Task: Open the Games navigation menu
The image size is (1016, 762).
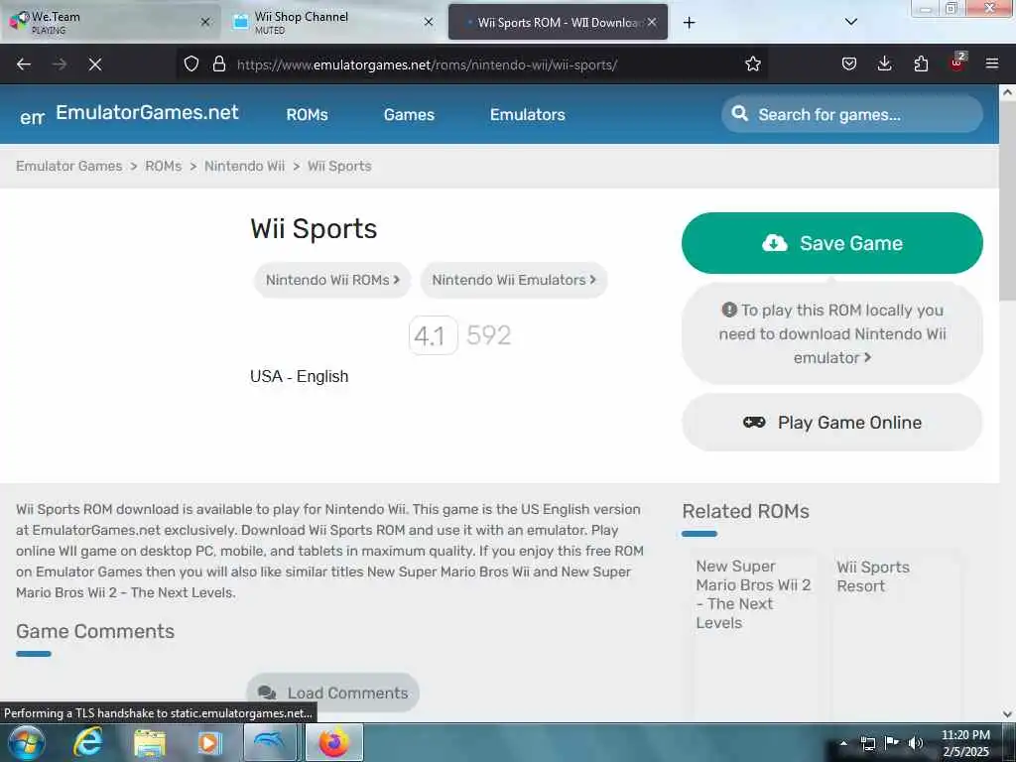Action: [x=409, y=115]
